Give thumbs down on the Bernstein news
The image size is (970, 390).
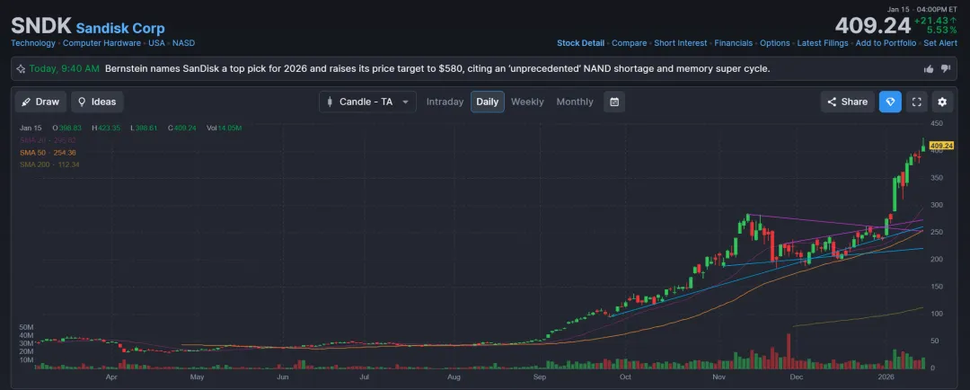point(945,68)
